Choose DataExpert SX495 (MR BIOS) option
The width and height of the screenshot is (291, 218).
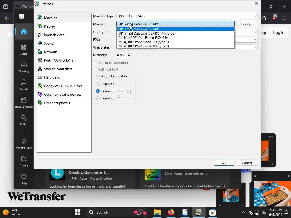point(175,33)
